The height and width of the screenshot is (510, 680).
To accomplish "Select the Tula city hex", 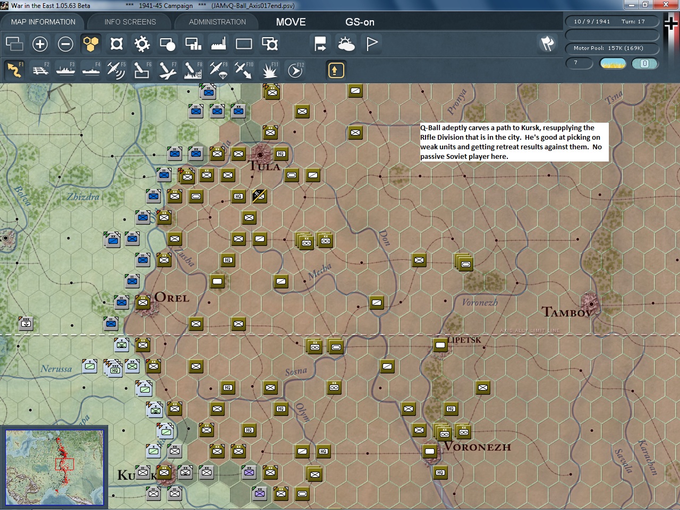I will coord(260,154).
